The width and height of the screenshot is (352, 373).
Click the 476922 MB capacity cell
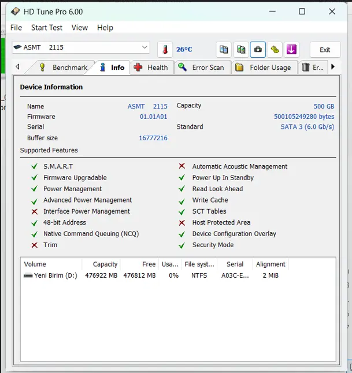tap(101, 275)
